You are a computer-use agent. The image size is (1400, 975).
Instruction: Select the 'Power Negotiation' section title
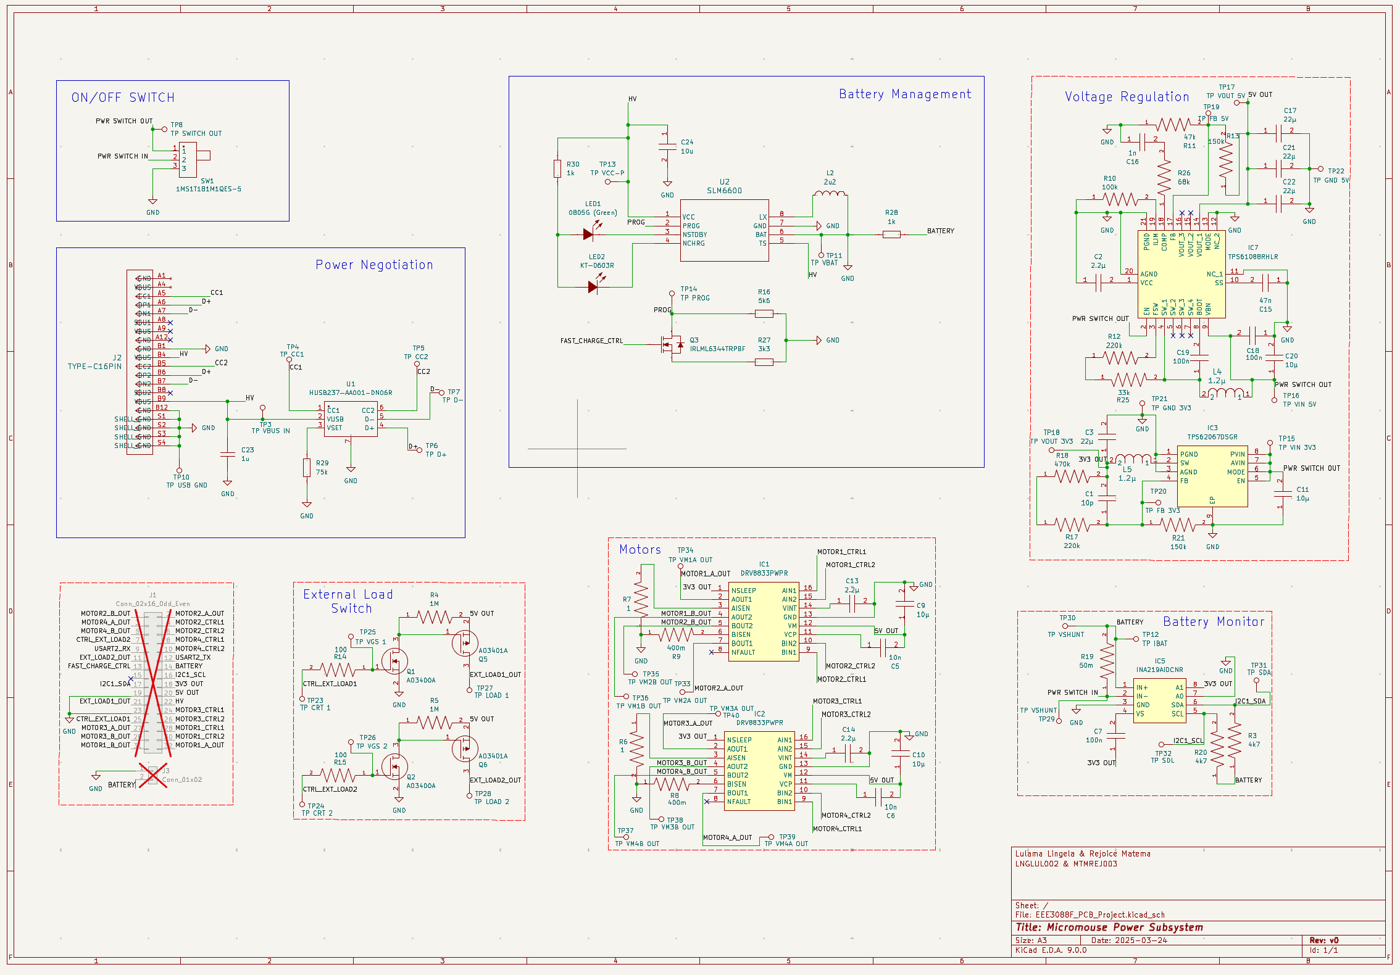(x=374, y=265)
